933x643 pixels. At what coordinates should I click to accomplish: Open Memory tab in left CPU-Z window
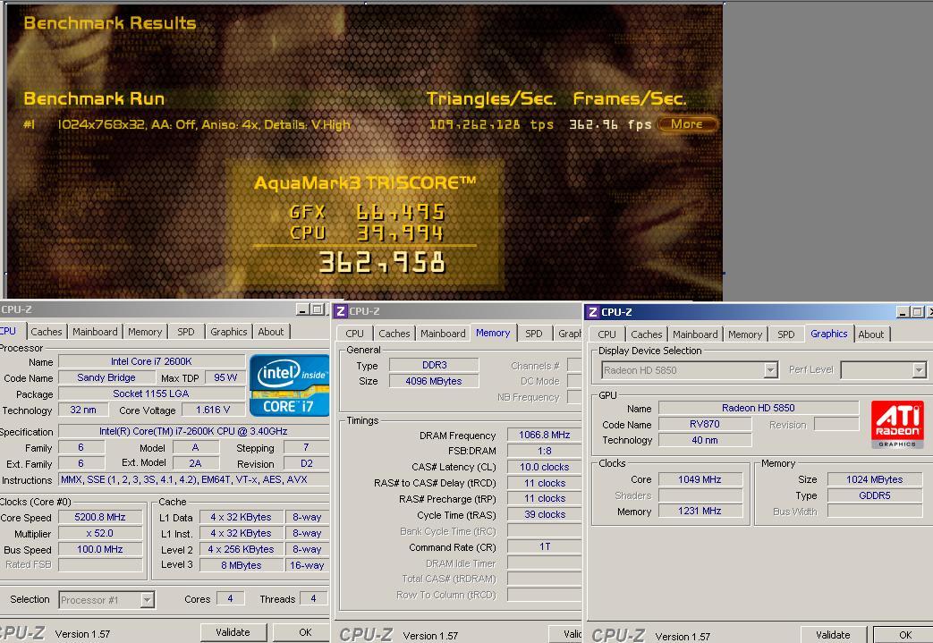tap(145, 332)
